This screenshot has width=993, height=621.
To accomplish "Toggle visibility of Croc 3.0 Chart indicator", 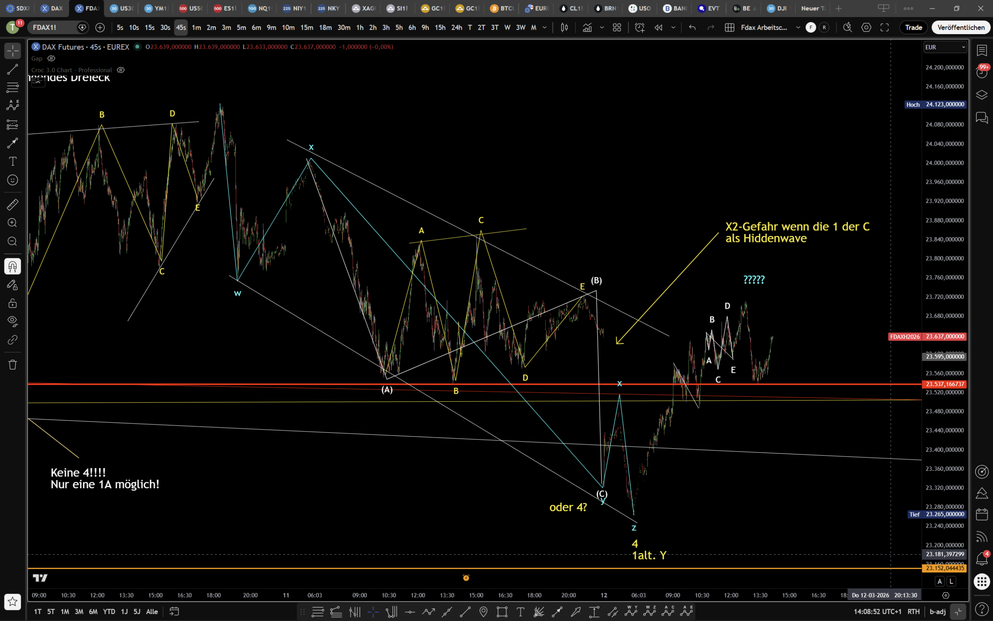I will pyautogui.click(x=121, y=70).
